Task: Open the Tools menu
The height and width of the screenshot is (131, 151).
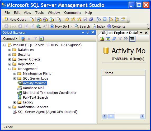Action: pos(39,13)
